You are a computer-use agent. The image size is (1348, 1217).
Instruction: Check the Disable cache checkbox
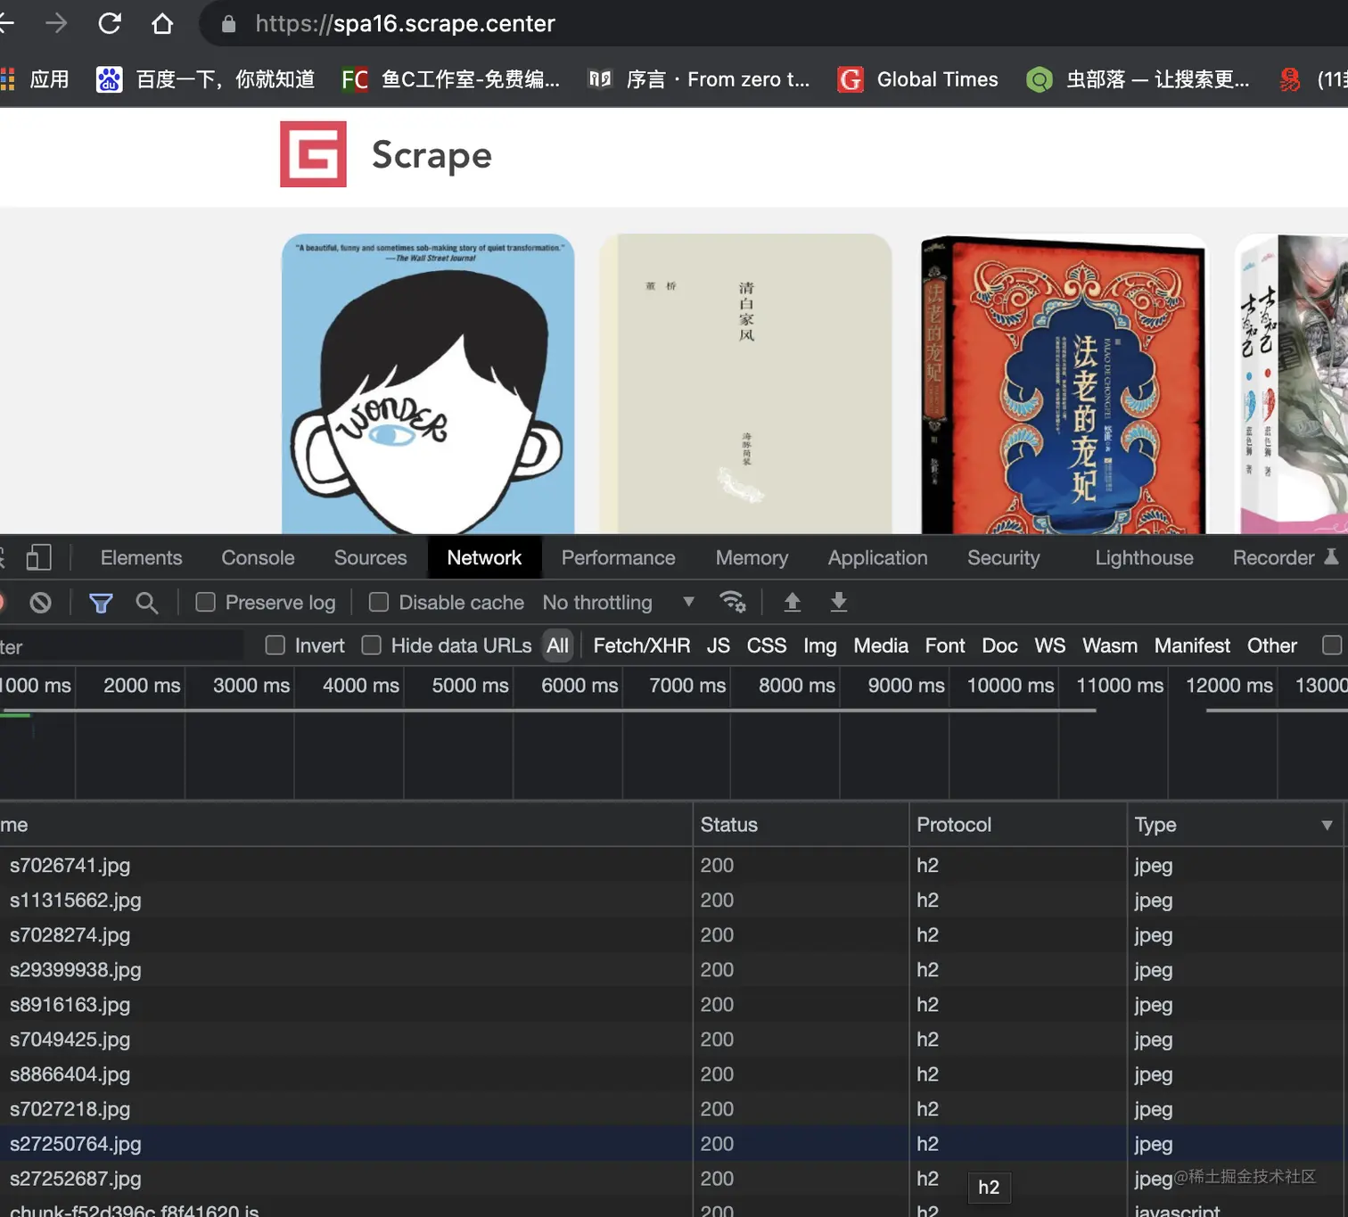379,603
